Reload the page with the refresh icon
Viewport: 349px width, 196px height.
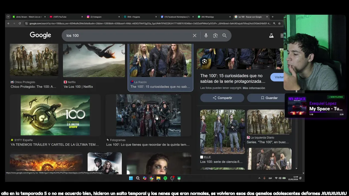point(20,23)
